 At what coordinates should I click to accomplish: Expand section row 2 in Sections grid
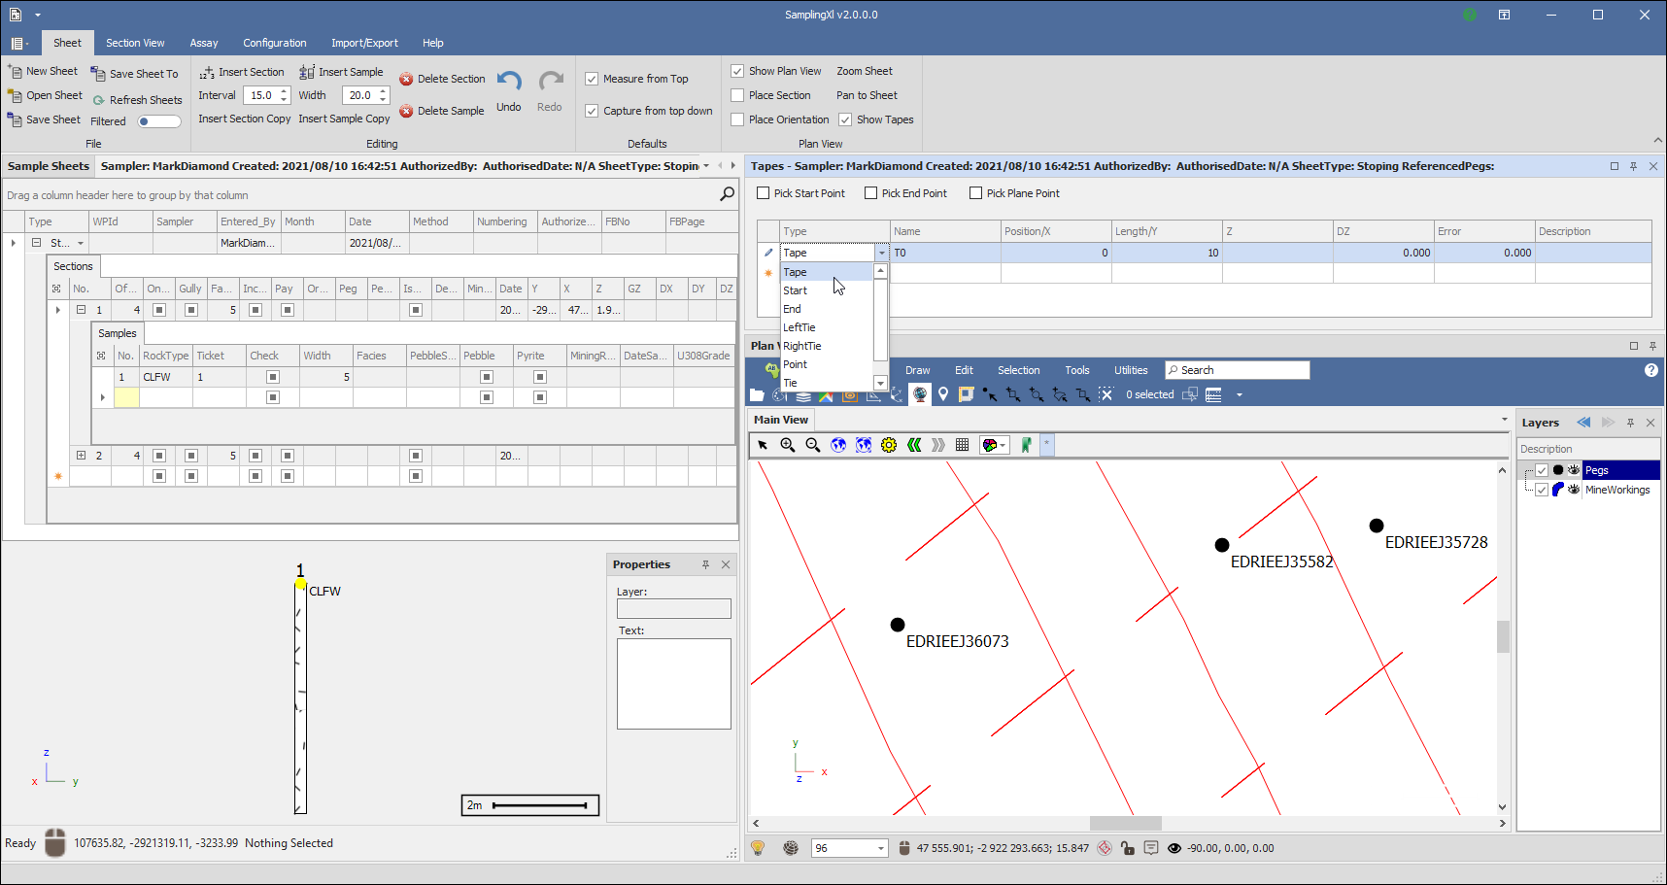pyautogui.click(x=81, y=456)
